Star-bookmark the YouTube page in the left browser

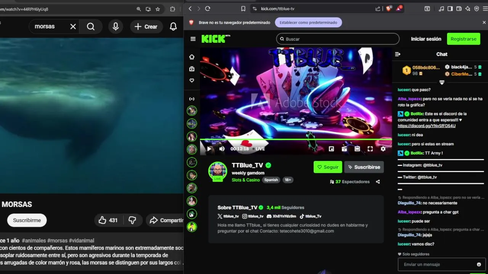click(158, 9)
